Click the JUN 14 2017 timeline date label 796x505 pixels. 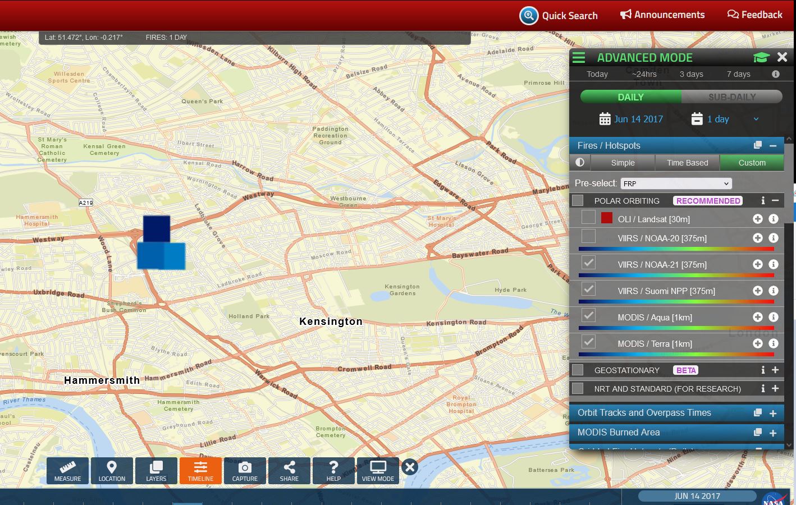click(697, 496)
